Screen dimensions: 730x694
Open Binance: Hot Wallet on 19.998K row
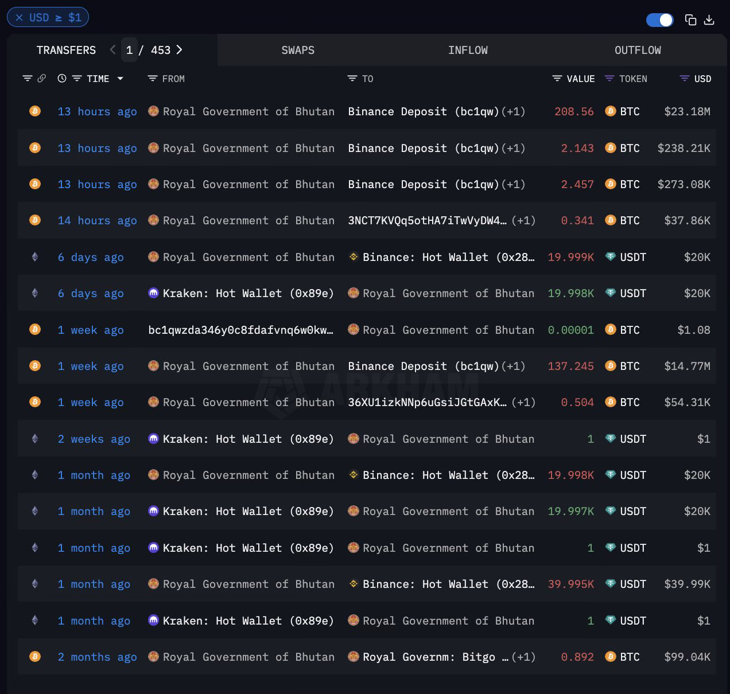click(x=448, y=475)
